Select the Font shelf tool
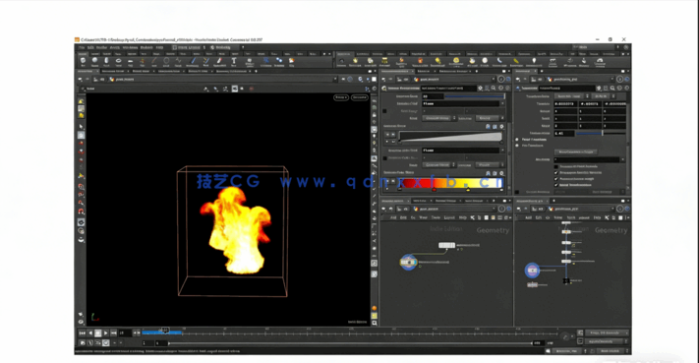The width and height of the screenshot is (699, 363). [234, 62]
